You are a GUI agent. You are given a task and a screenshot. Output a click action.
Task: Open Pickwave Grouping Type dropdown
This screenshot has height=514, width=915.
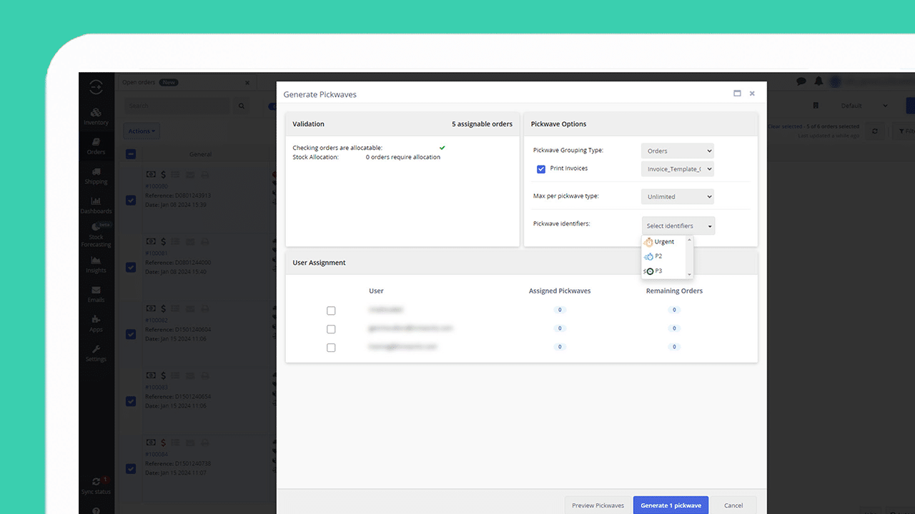pos(677,151)
